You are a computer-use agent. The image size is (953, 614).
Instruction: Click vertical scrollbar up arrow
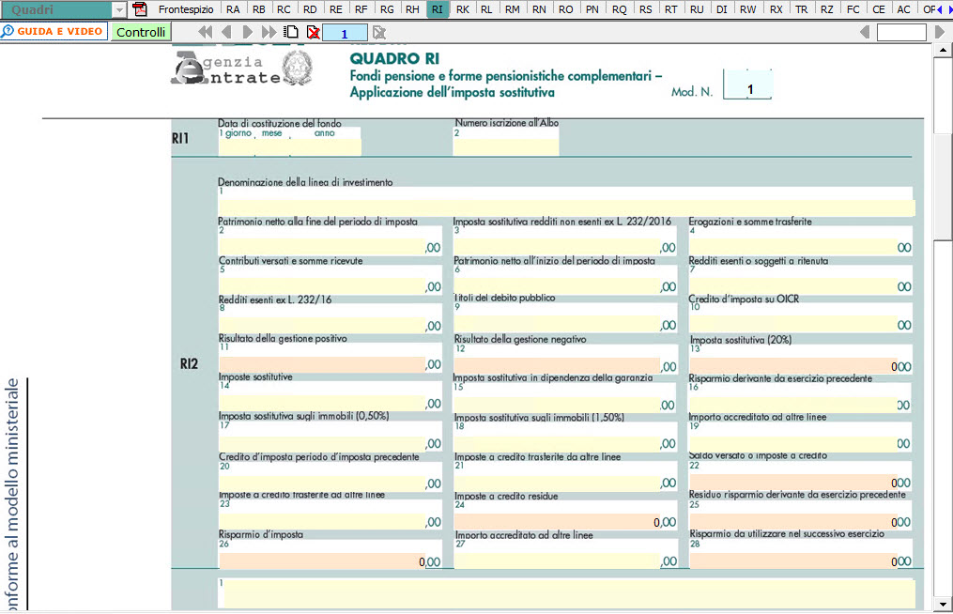tap(943, 50)
